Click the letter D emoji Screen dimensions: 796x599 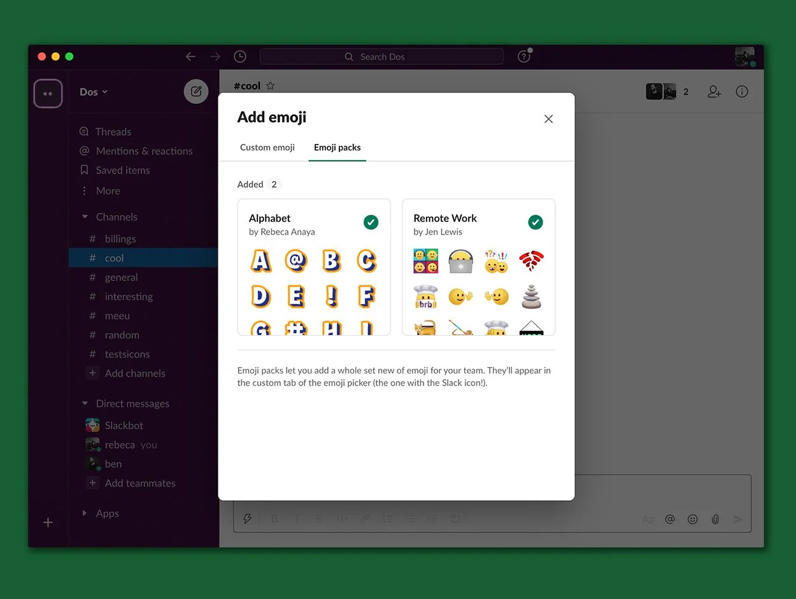pos(260,296)
